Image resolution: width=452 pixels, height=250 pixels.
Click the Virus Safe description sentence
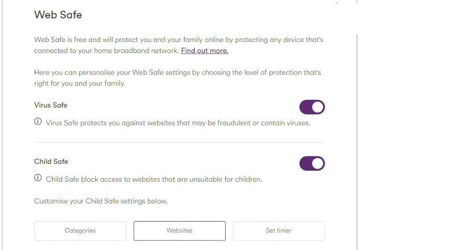tap(178, 123)
